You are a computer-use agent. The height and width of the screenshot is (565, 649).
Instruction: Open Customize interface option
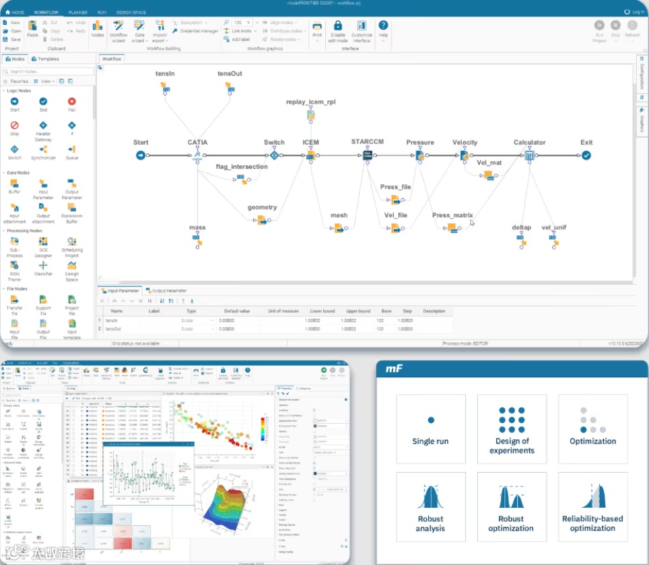[362, 31]
